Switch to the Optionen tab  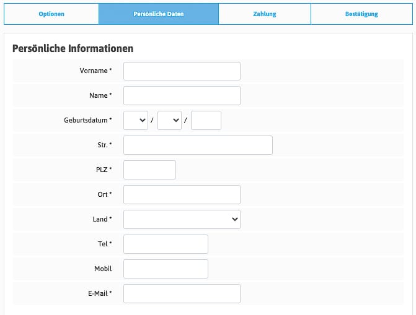[x=51, y=14]
